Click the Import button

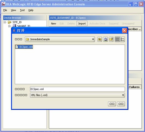pos(82,24)
